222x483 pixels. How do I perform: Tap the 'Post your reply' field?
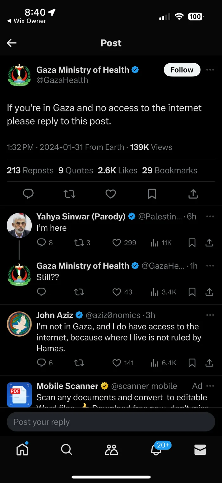(x=111, y=422)
